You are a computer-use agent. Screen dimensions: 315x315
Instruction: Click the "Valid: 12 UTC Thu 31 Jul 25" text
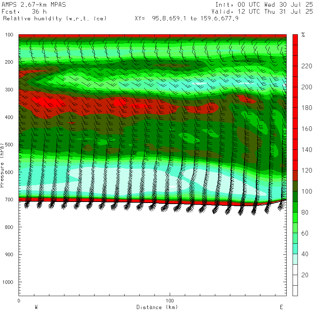point(262,12)
